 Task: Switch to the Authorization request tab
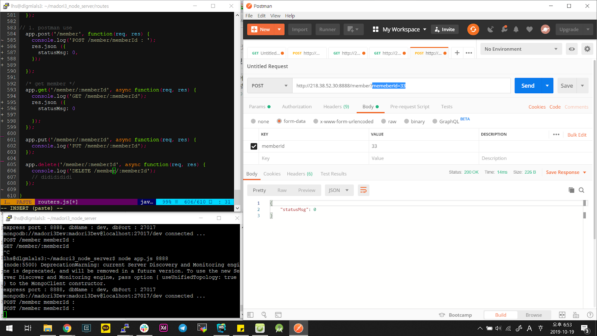pos(297,107)
